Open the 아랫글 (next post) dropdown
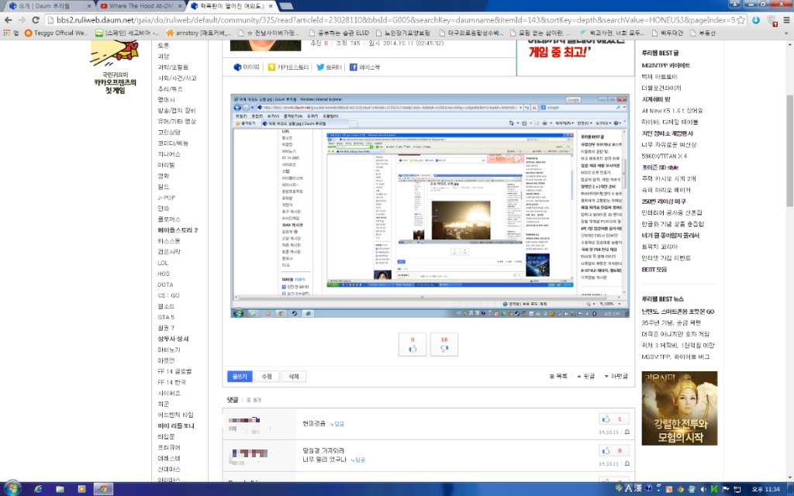 616,377
